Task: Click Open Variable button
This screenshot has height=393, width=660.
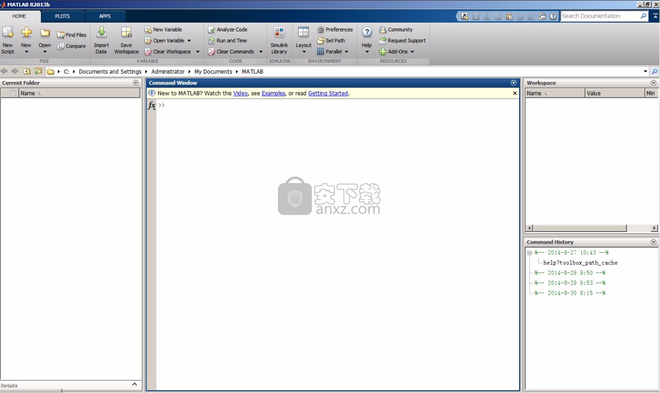Action: [x=164, y=41]
